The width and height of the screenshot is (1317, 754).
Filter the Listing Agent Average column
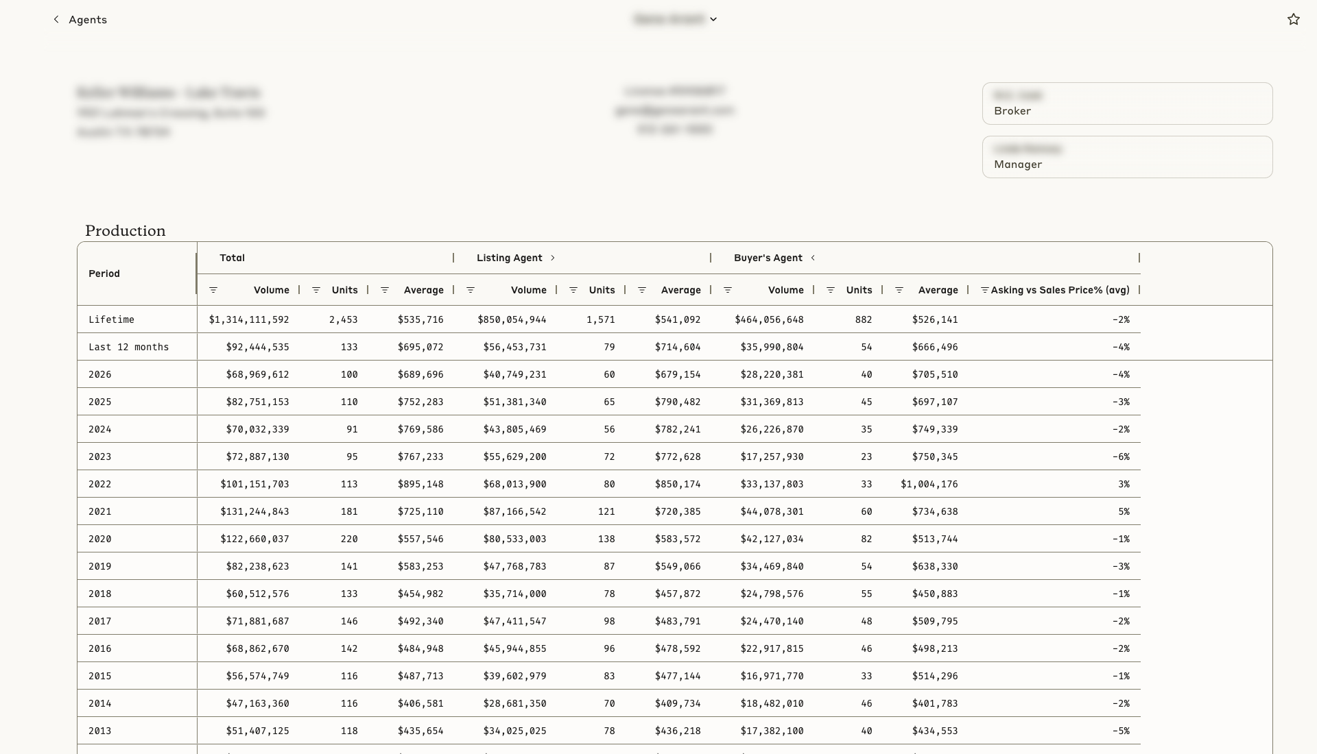tap(642, 290)
